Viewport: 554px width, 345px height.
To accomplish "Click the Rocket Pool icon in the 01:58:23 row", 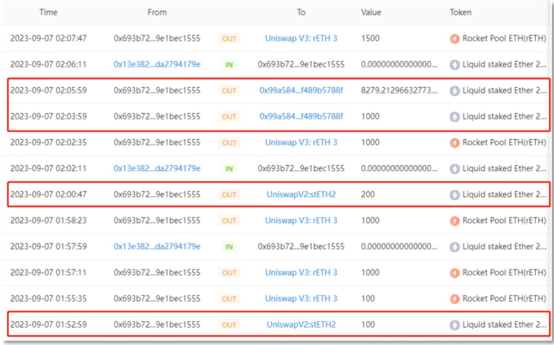I will [x=455, y=221].
